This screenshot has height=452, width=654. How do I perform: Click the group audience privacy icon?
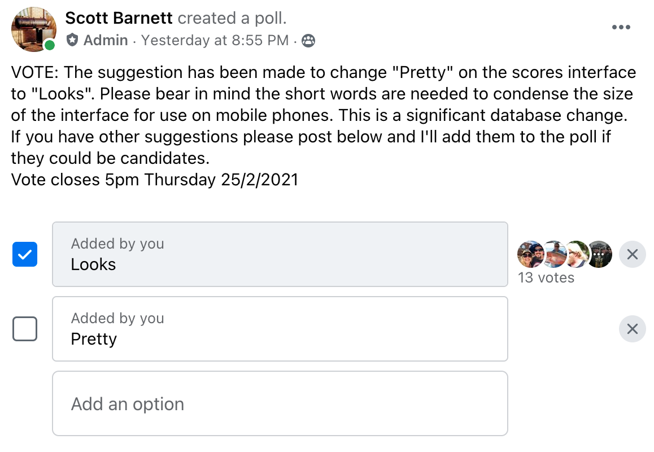(308, 41)
